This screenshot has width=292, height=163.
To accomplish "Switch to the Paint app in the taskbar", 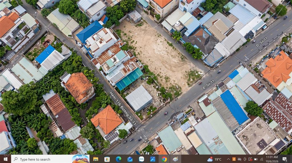I will [175, 159].
